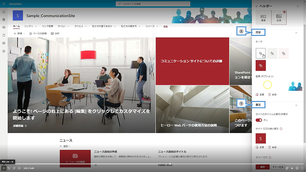
Task: Open the 新規 dropdown
Action: tap(19, 34)
